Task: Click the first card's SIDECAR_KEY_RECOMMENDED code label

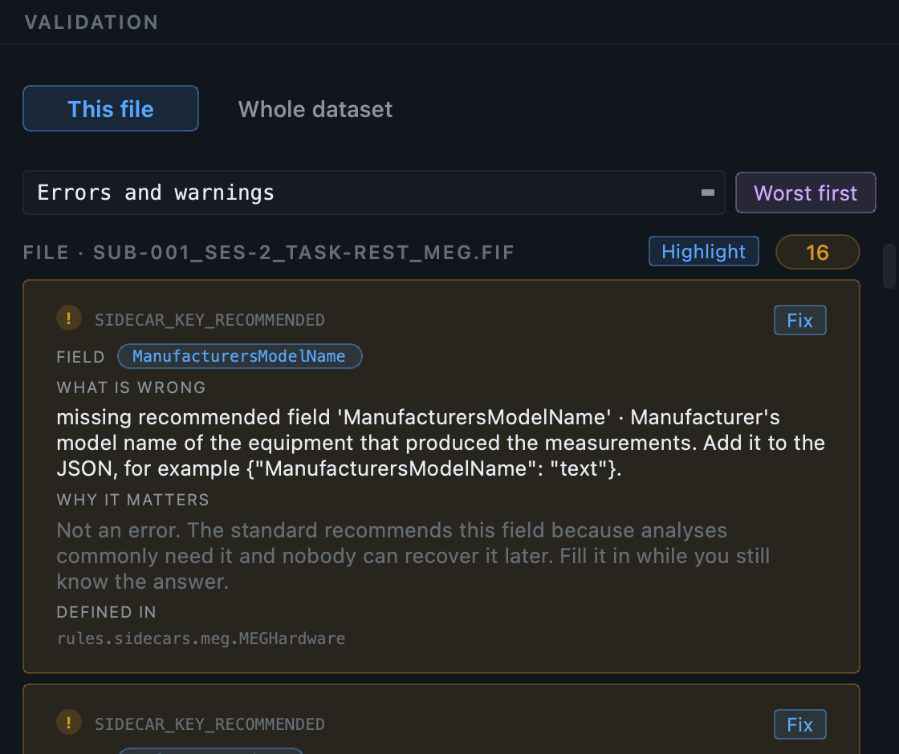Action: 209,320
